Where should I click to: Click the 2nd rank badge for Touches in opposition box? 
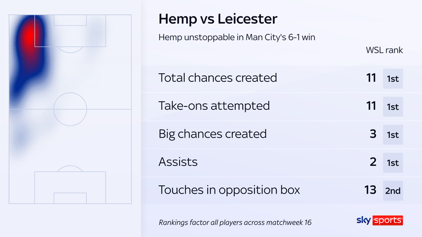coord(392,190)
